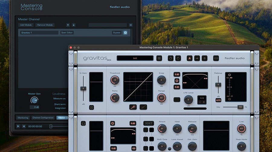Click small link icon between RMS Time and Look Ahead
The width and height of the screenshot is (272, 152).
pos(170,149)
